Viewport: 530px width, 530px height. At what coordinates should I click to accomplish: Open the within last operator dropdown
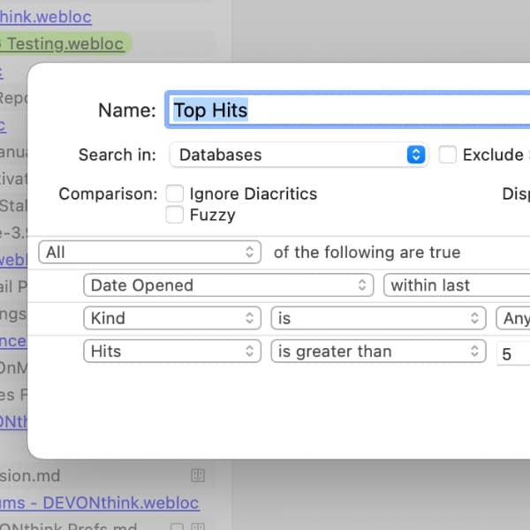457,285
